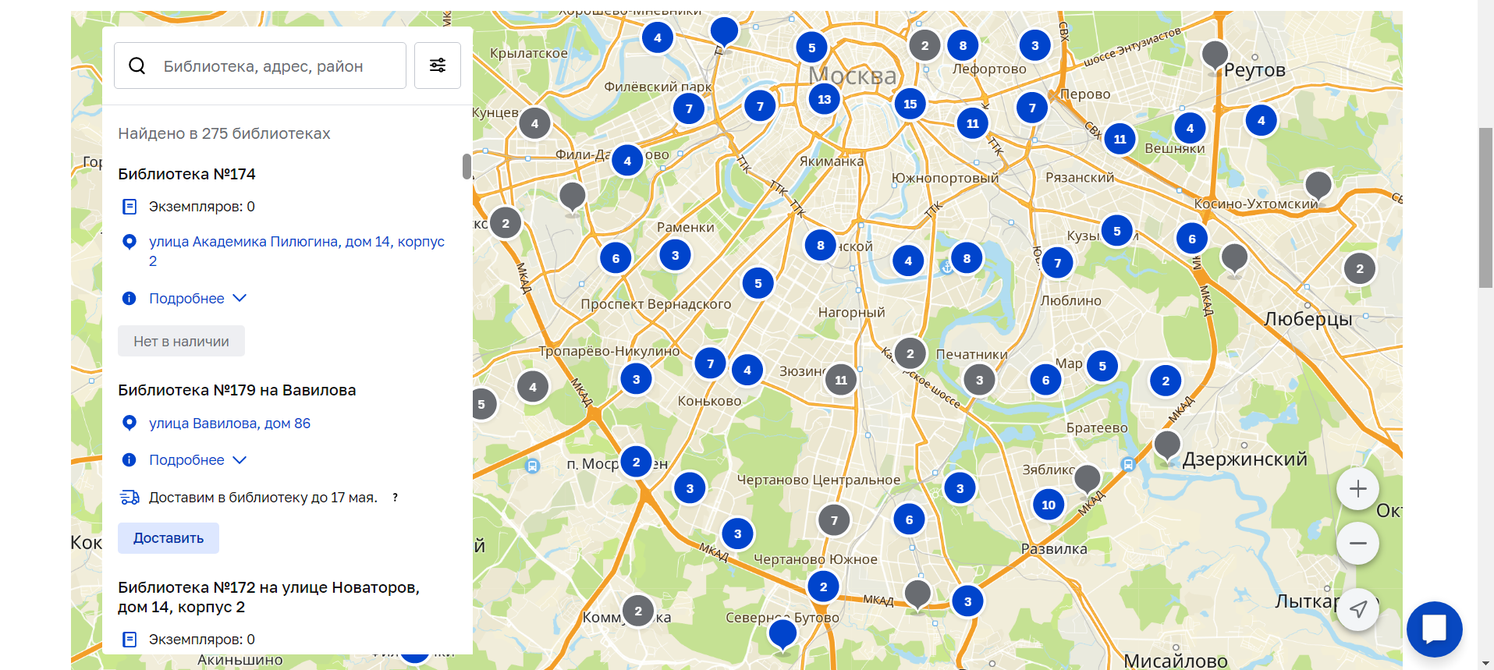Image resolution: width=1494 pixels, height=670 pixels.
Task: Open gray cluster 4 near Кунцево
Action: pyautogui.click(x=534, y=123)
